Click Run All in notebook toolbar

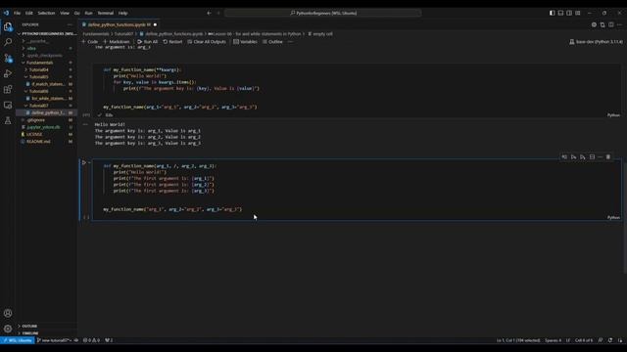[148, 41]
